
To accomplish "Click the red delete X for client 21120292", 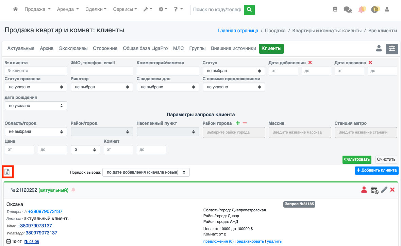I will pos(392,190).
